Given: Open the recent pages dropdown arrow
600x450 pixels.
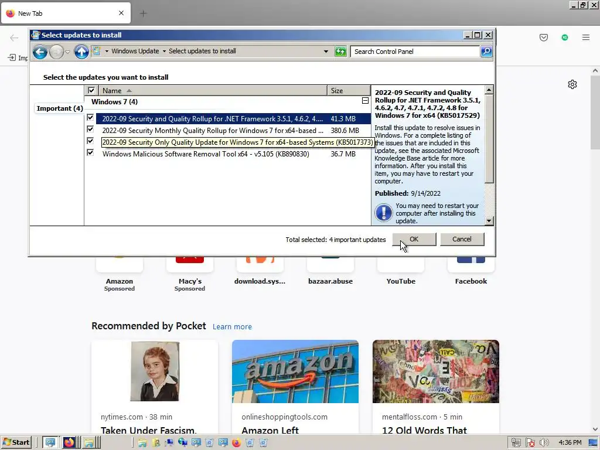Looking at the screenshot, I should point(67,52).
